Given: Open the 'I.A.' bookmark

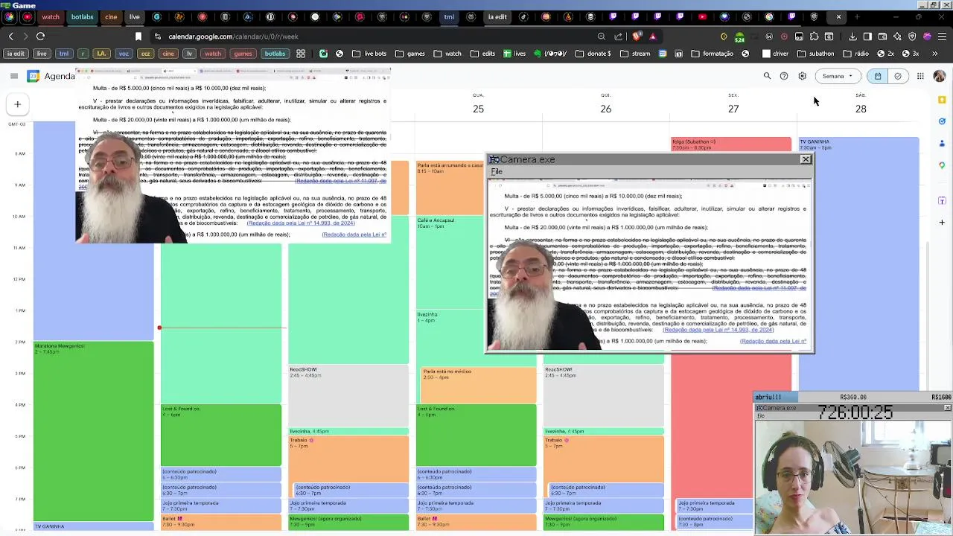Looking at the screenshot, I should coord(101,54).
